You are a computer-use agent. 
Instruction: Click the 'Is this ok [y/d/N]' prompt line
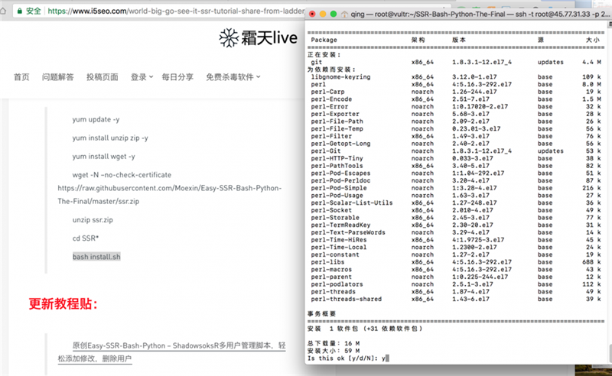click(348, 358)
